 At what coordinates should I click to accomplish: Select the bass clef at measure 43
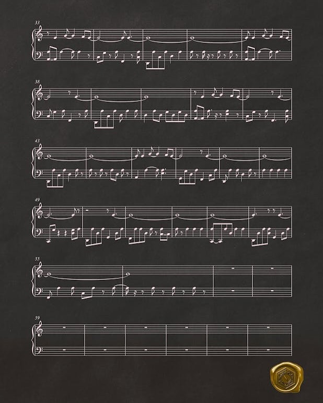coord(40,172)
